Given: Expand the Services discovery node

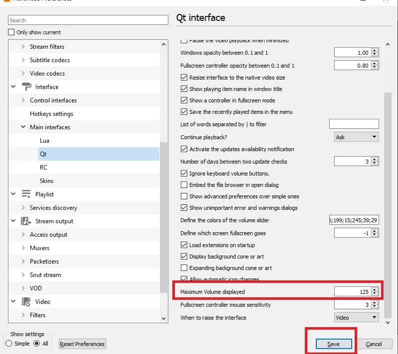Looking at the screenshot, I should (23, 207).
